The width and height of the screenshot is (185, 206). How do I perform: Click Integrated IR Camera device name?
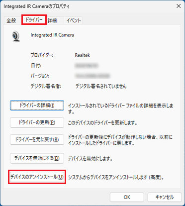coord(52,35)
